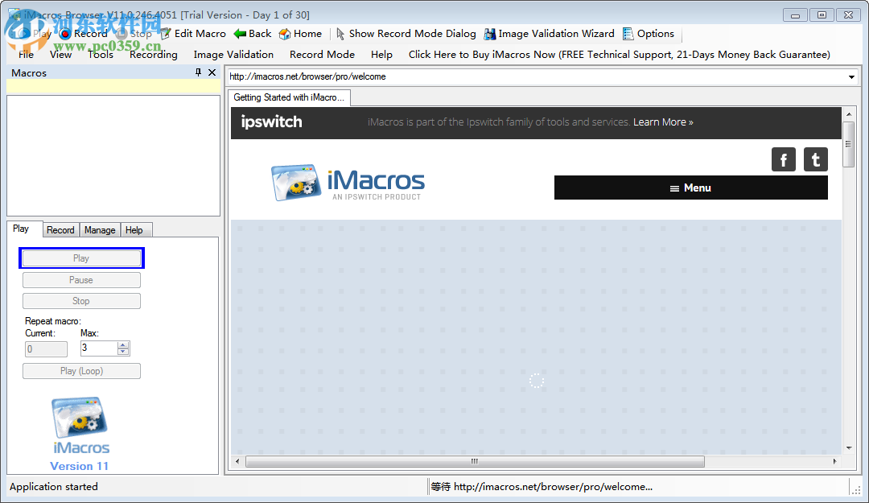
Task: Click the Play button in panel
Action: point(81,258)
